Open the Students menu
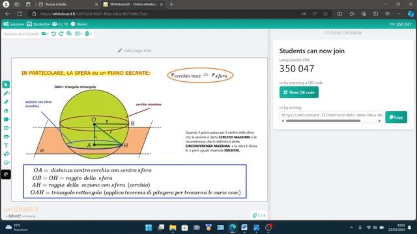The height and width of the screenshot is (234, 417). 38,24
